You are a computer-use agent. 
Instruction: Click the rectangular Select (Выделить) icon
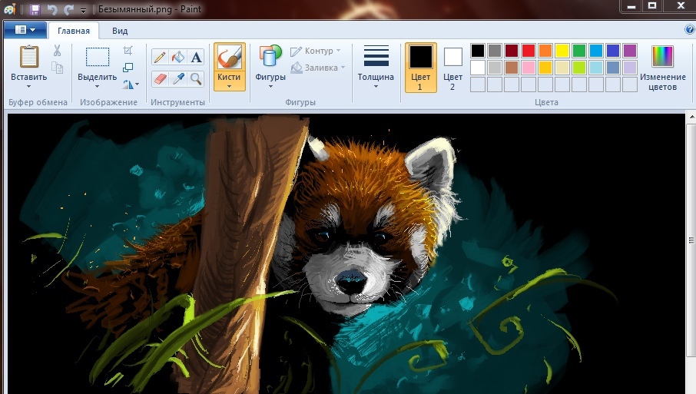(98, 57)
